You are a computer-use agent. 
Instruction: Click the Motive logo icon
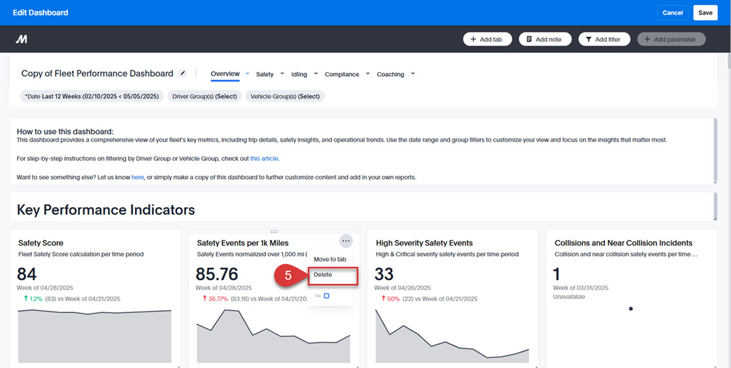pos(21,39)
